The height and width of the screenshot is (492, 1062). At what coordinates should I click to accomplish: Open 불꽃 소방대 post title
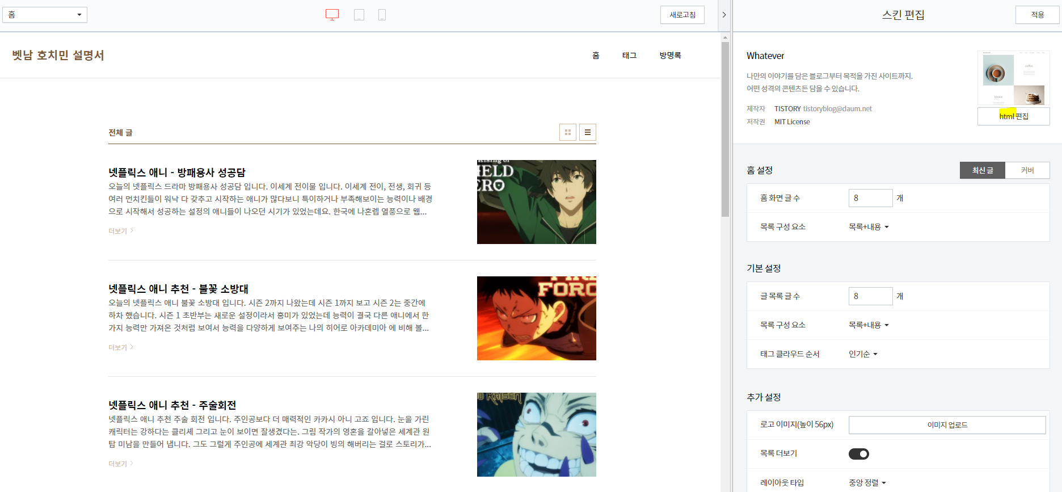point(179,289)
